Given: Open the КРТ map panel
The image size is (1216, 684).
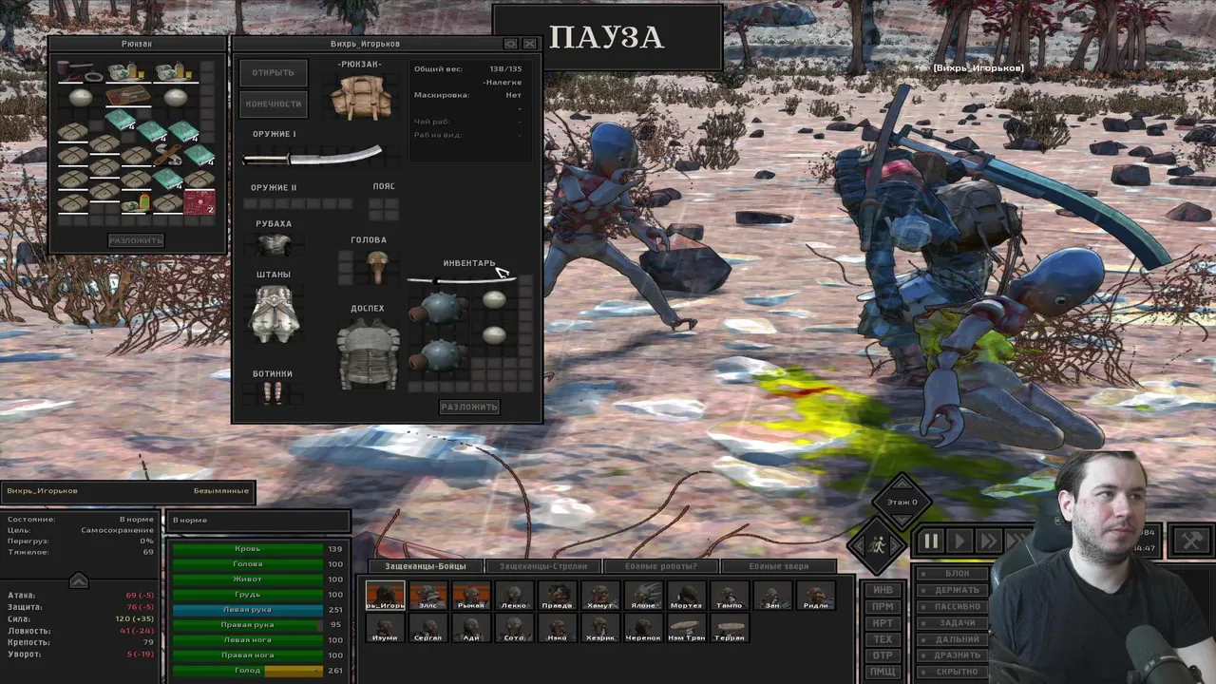Looking at the screenshot, I should [x=883, y=623].
